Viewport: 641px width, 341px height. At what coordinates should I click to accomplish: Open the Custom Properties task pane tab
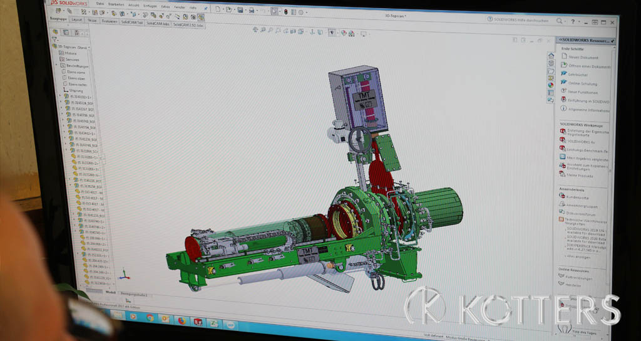pyautogui.click(x=551, y=93)
